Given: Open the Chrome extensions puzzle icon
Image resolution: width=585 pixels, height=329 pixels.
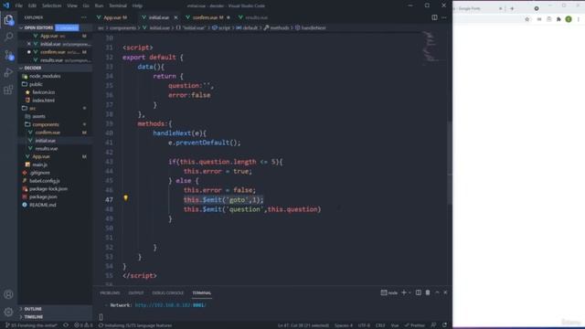Looking at the screenshot, I should [x=558, y=19].
